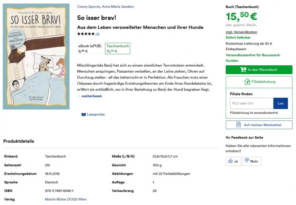Click the book cover thumbnail image
The width and height of the screenshot is (296, 205).
36,56
